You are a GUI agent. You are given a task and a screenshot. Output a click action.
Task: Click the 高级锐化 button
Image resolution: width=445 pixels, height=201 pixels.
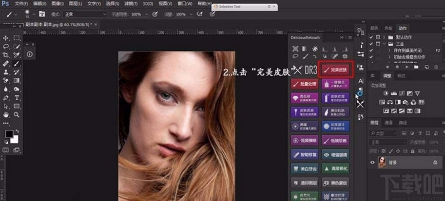point(336,169)
